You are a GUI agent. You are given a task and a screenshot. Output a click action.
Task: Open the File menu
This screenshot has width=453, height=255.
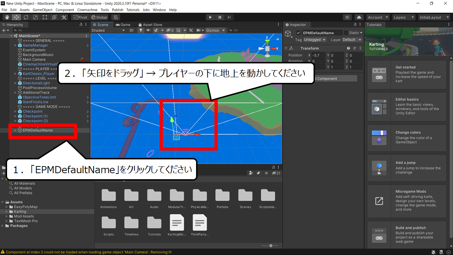click(x=5, y=10)
